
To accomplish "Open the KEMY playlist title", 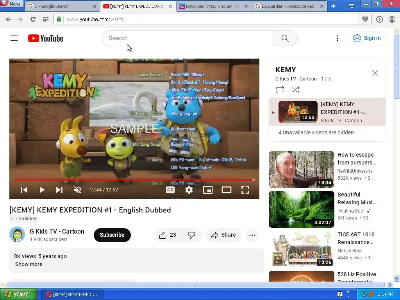I will [x=286, y=70].
